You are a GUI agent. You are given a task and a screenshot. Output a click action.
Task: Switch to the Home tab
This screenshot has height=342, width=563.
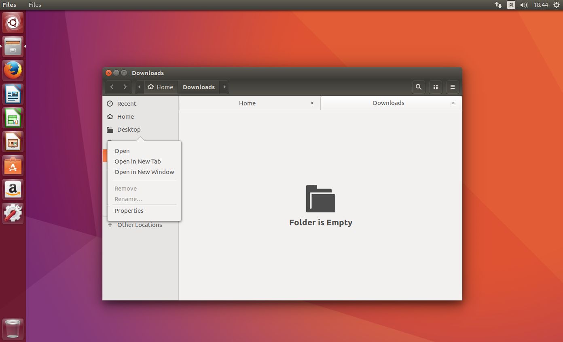247,103
